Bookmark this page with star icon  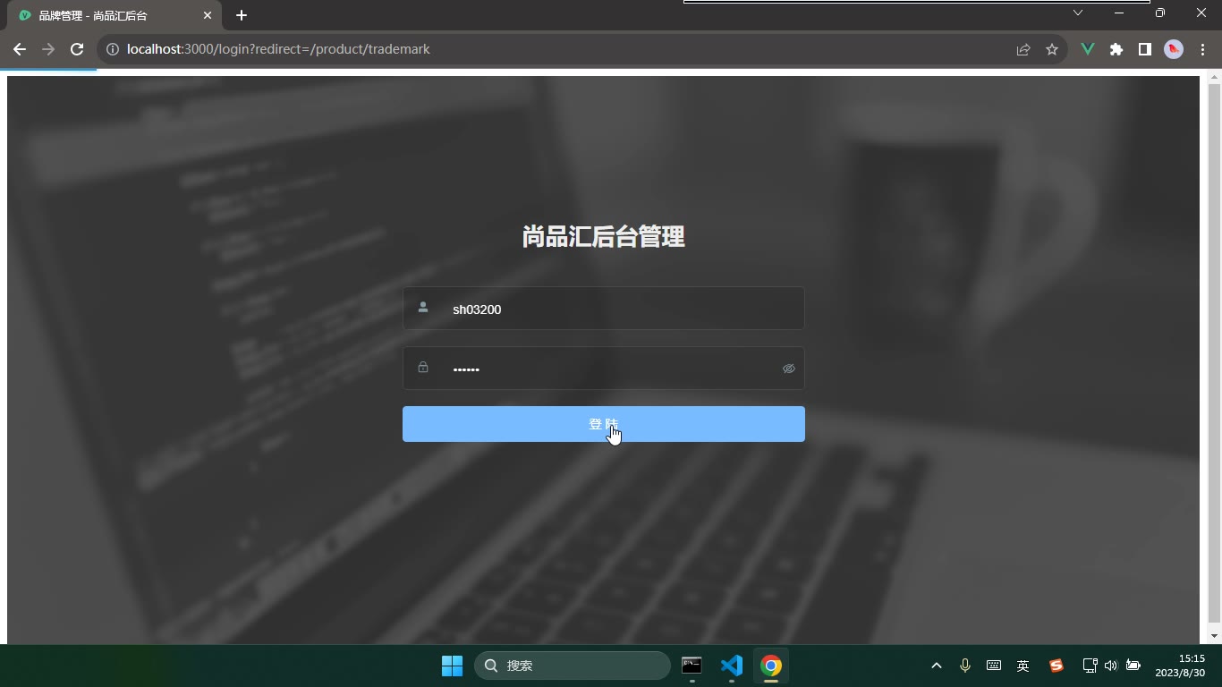coord(1052,49)
